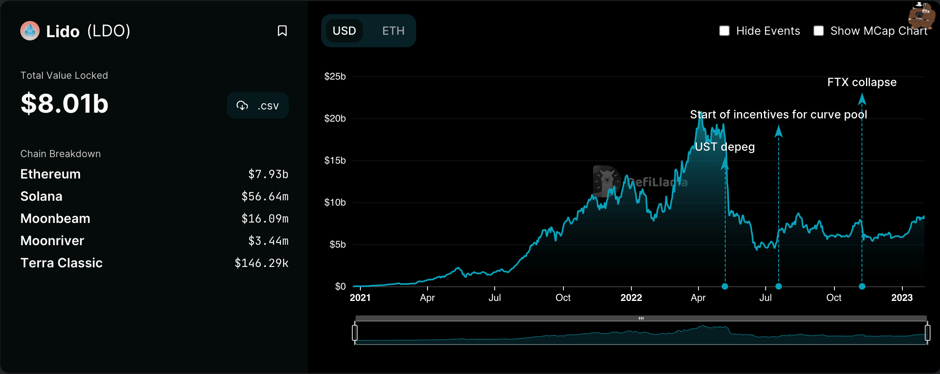940x374 pixels.
Task: Switch chart denomination to USD
Action: click(x=344, y=31)
